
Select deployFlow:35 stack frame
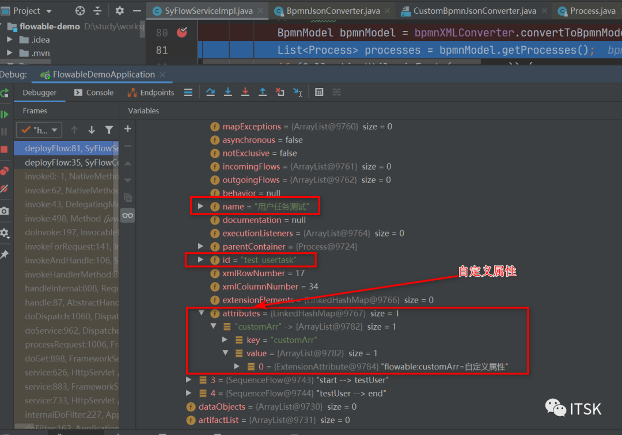[x=66, y=162]
